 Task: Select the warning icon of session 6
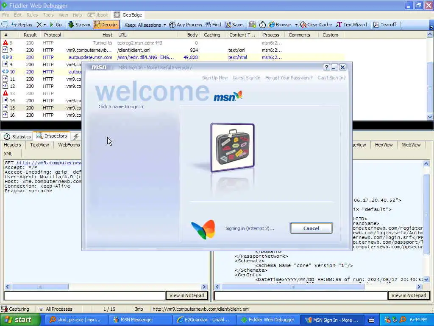(x=5, y=43)
